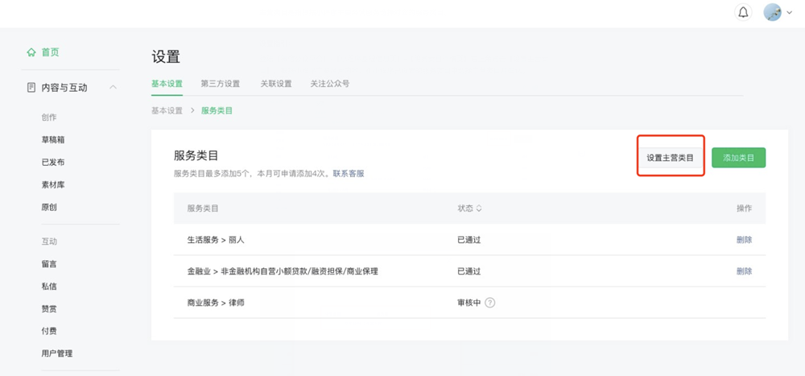Viewport: 805px width, 376px height.
Task: Click the help icon beside 审核中
Action: (489, 303)
